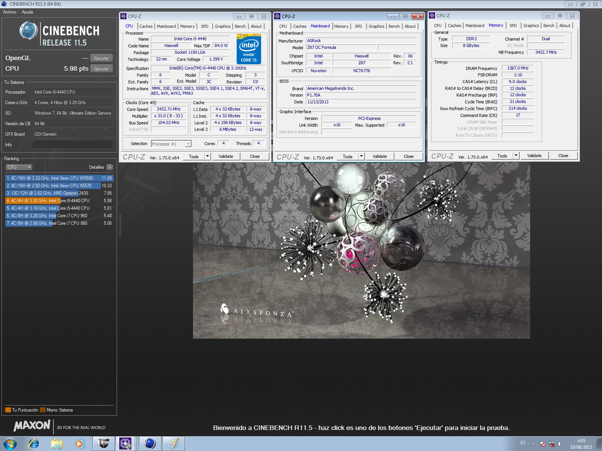Image resolution: width=602 pixels, height=451 pixels.
Task: Click Close button in Mainboard CPU-Z window
Action: point(409,157)
